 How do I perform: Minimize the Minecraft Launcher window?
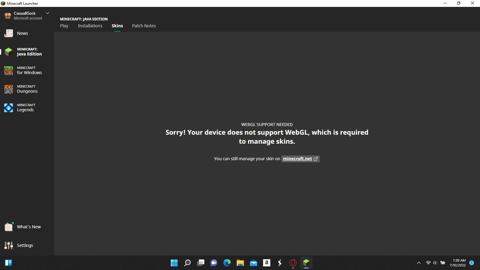pos(445,3)
